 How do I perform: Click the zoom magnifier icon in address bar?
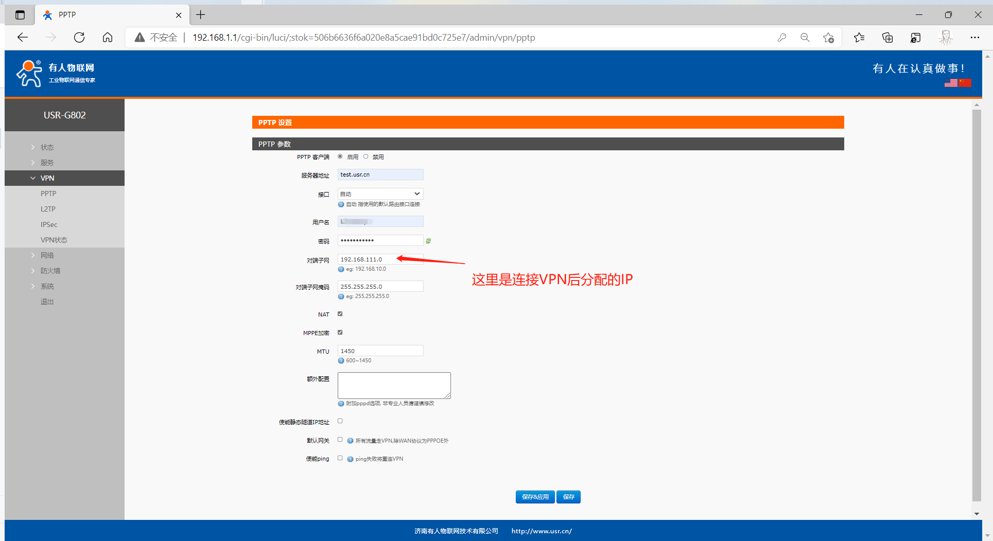click(x=805, y=38)
